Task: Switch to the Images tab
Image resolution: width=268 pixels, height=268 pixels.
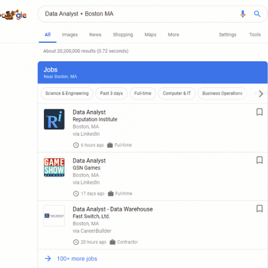Action: point(70,35)
